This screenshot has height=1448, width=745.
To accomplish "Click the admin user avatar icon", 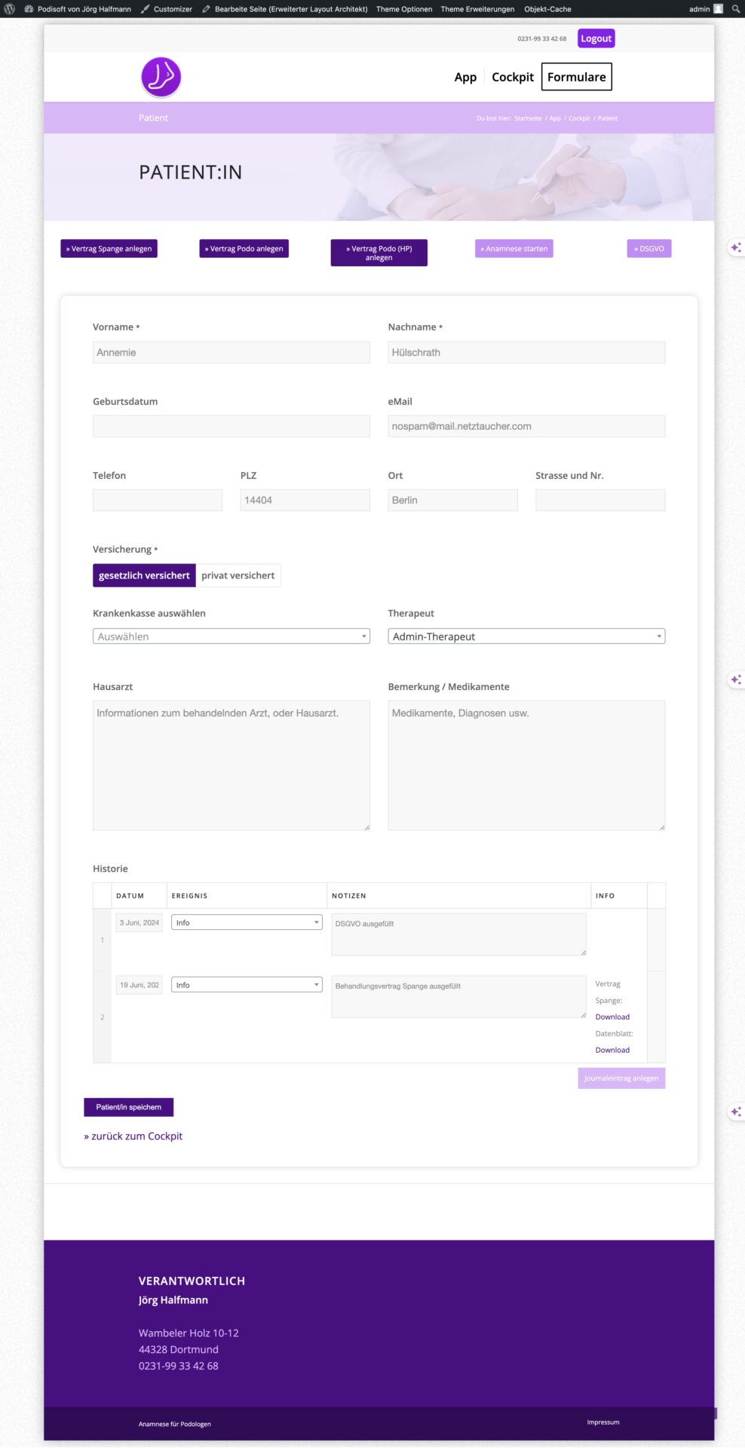I will tap(718, 9).
